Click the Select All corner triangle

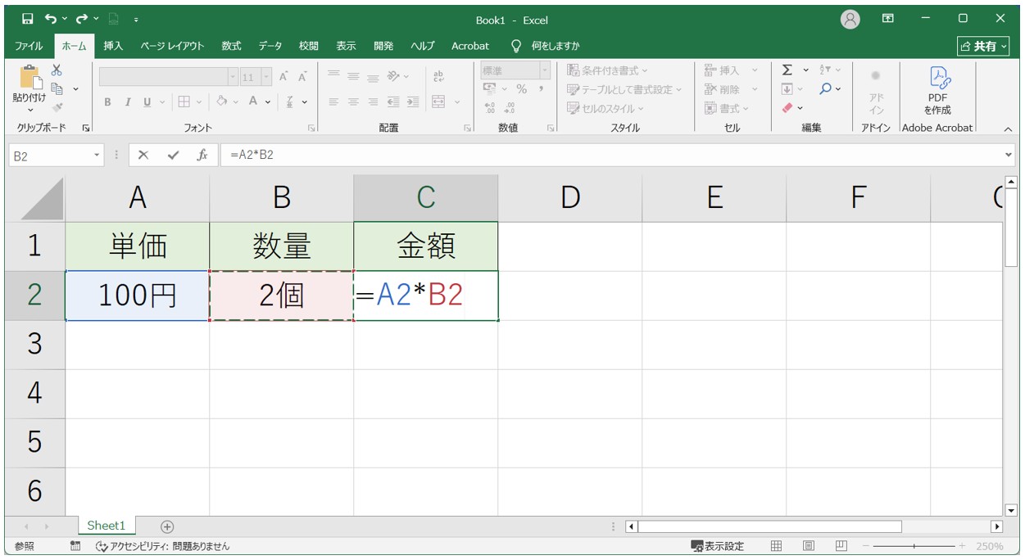[43, 199]
